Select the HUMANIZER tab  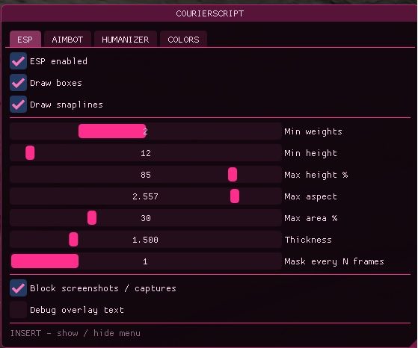pyautogui.click(x=125, y=39)
